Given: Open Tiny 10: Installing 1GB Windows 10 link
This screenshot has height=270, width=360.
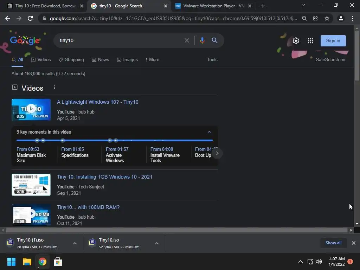Looking at the screenshot, I should pos(104,177).
